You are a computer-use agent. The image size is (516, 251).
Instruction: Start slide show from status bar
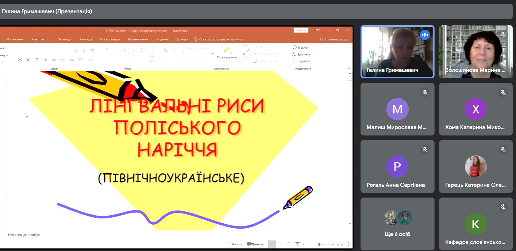tap(297, 244)
